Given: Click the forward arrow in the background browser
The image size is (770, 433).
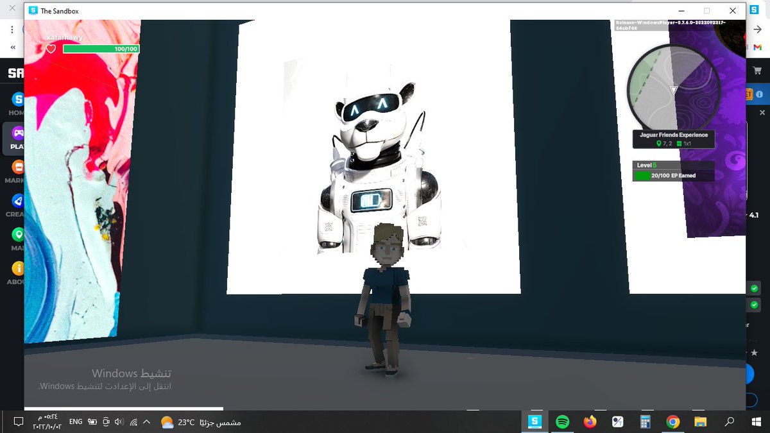Looking at the screenshot, I should (x=758, y=30).
